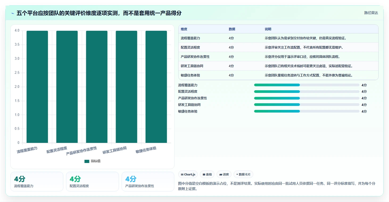The image size is (389, 202).
Task: Click the 研发工具链协同 progress bar
Action: pyautogui.click(x=307, y=105)
